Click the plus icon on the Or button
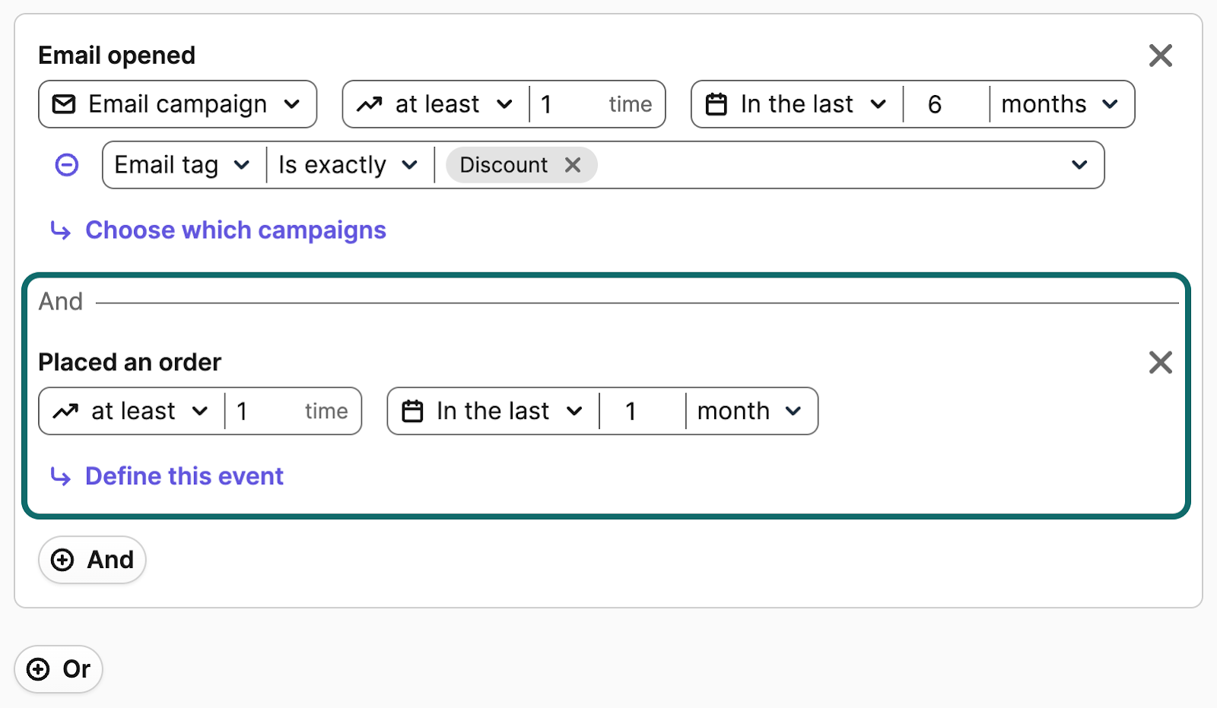This screenshot has height=708, width=1217. [x=38, y=669]
